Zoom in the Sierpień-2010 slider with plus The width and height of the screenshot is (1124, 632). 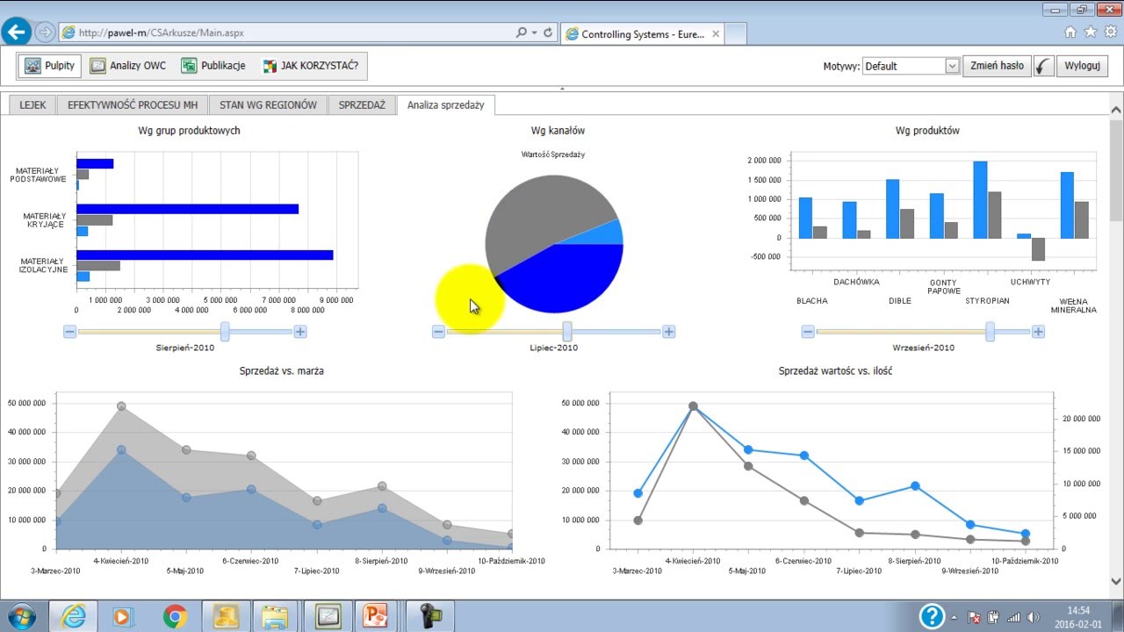pos(300,332)
